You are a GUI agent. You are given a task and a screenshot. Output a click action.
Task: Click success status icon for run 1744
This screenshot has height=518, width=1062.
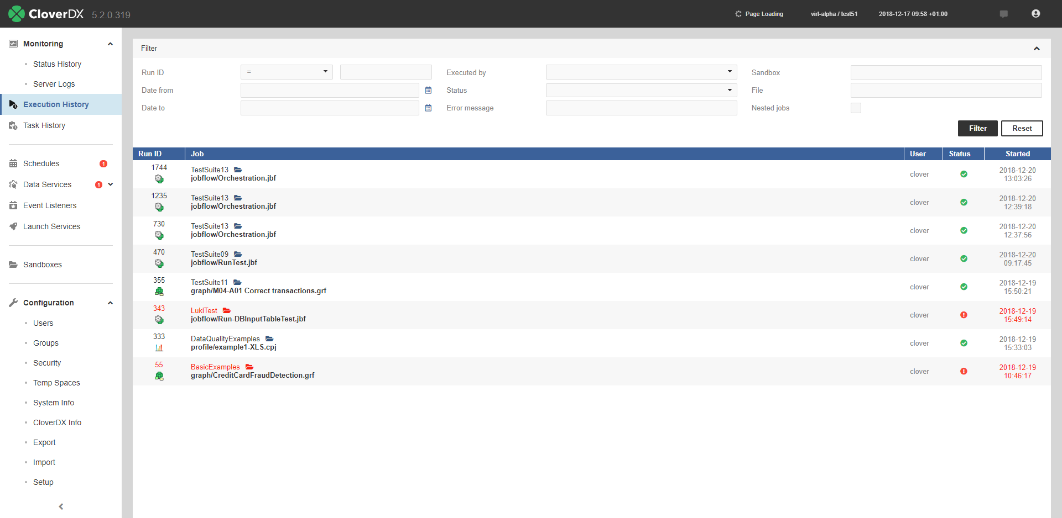pos(964,174)
